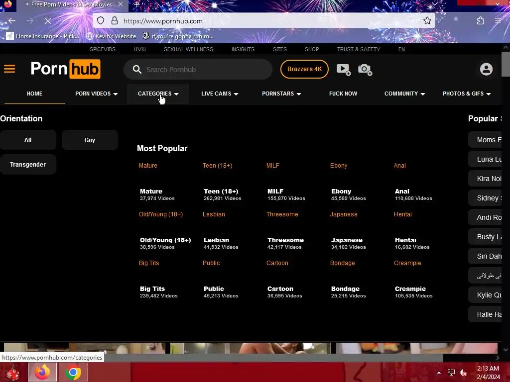
Task: Click the upload photo camera icon
Action: (365, 69)
